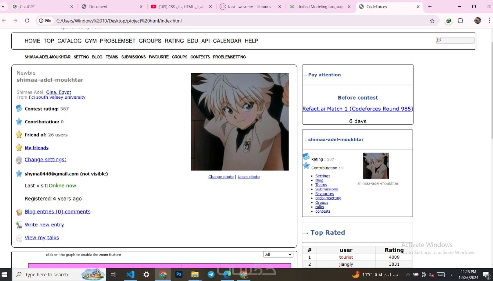Click tourist in the Top Rated table
Screen dimensions: 493x281
point(346,257)
